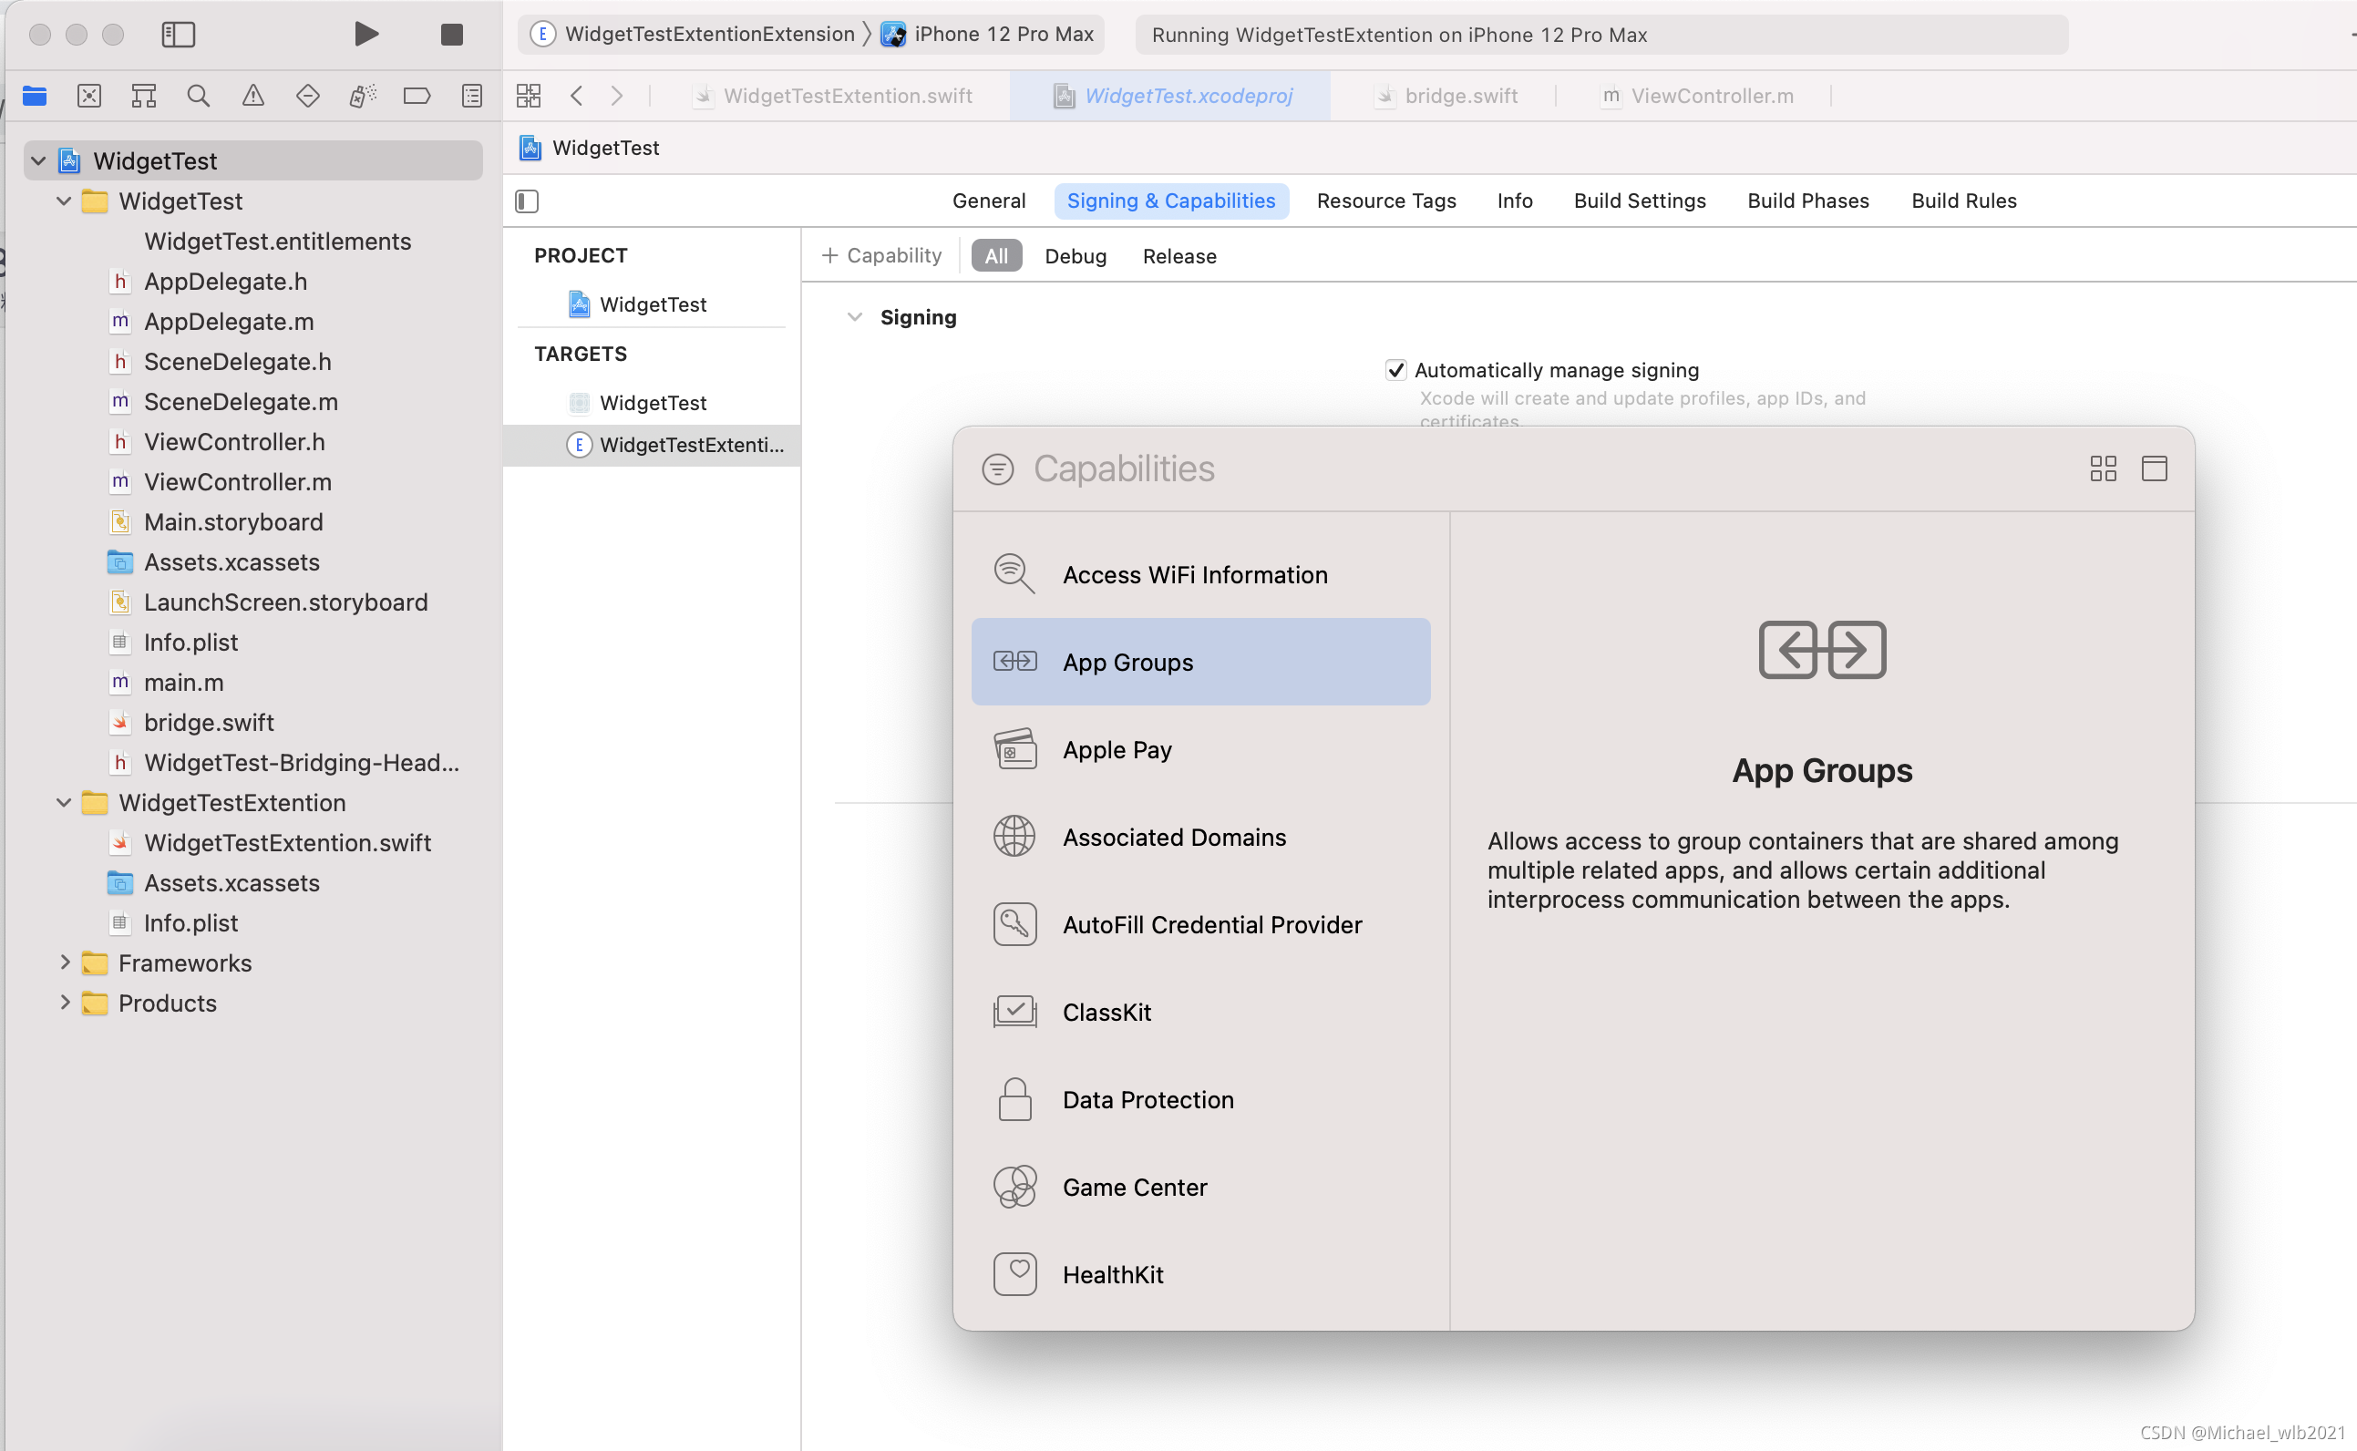Open the Build Rules tab
The image size is (2357, 1451).
(x=1963, y=201)
